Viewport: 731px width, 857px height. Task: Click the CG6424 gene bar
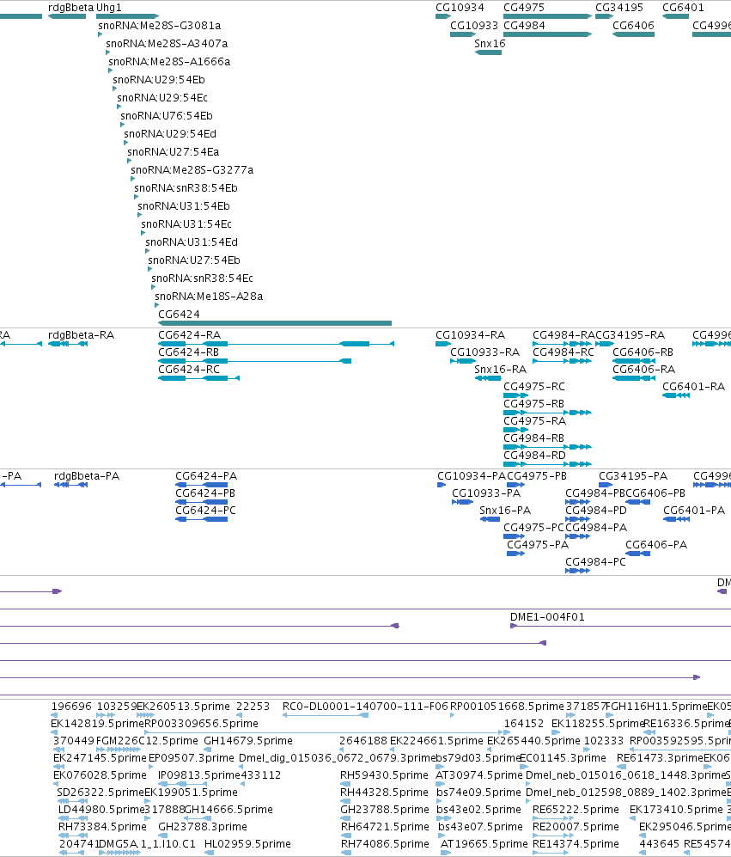pyautogui.click(x=275, y=323)
